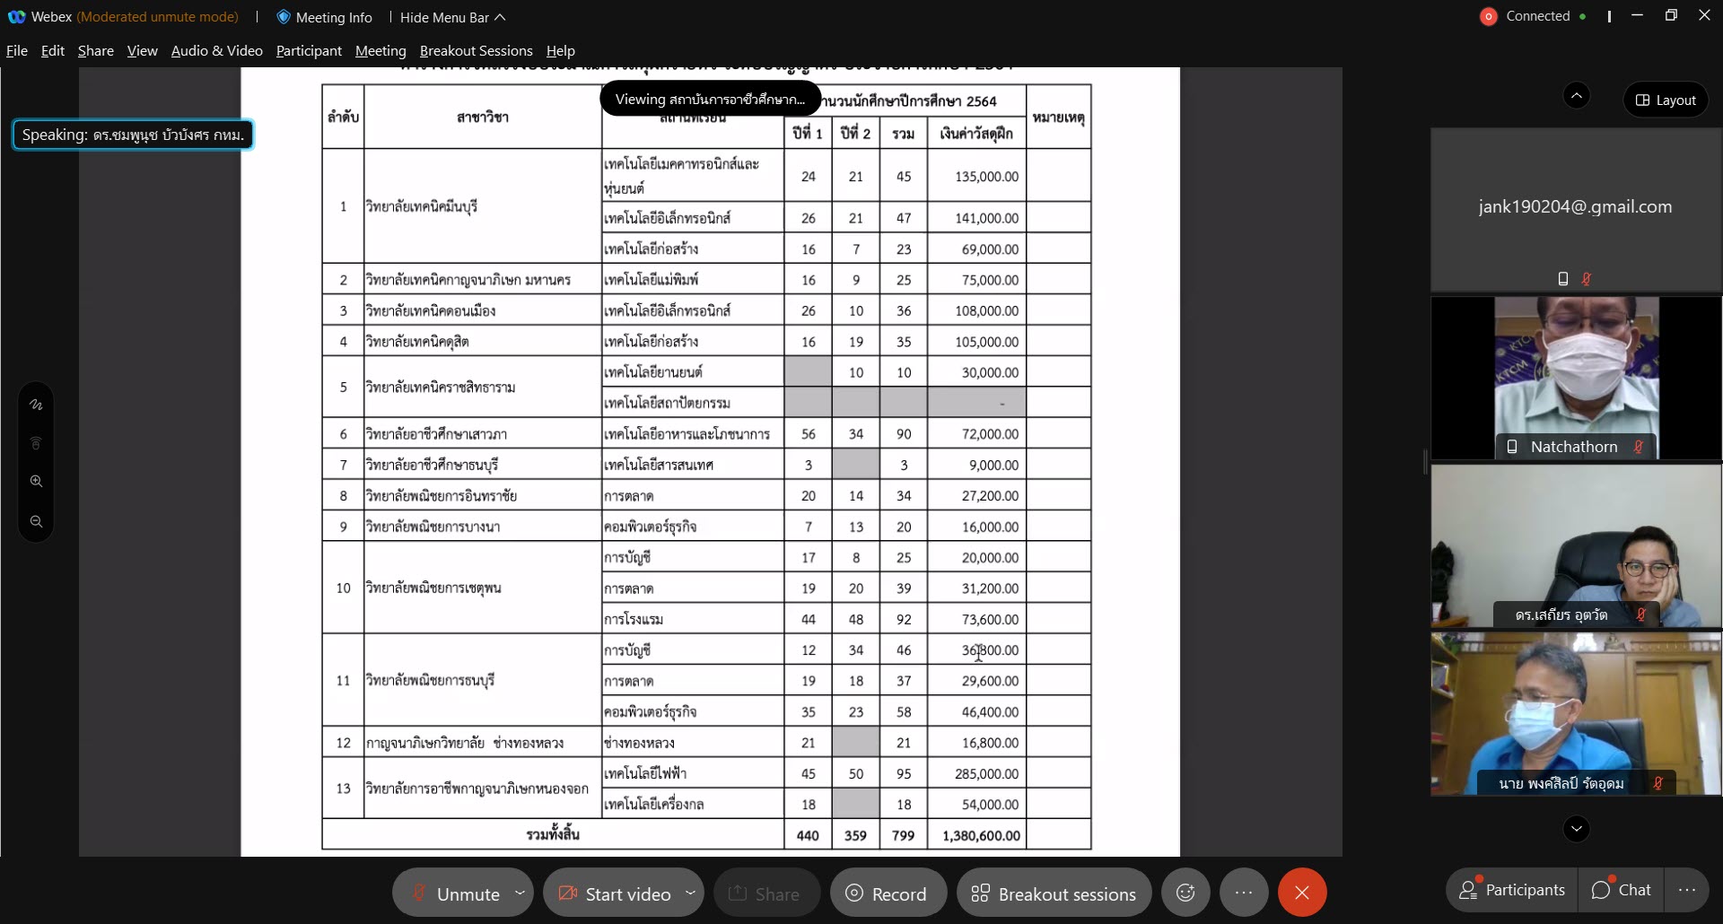1723x924 pixels.
Task: Open the Breakout Sessions menu
Action: tap(477, 51)
